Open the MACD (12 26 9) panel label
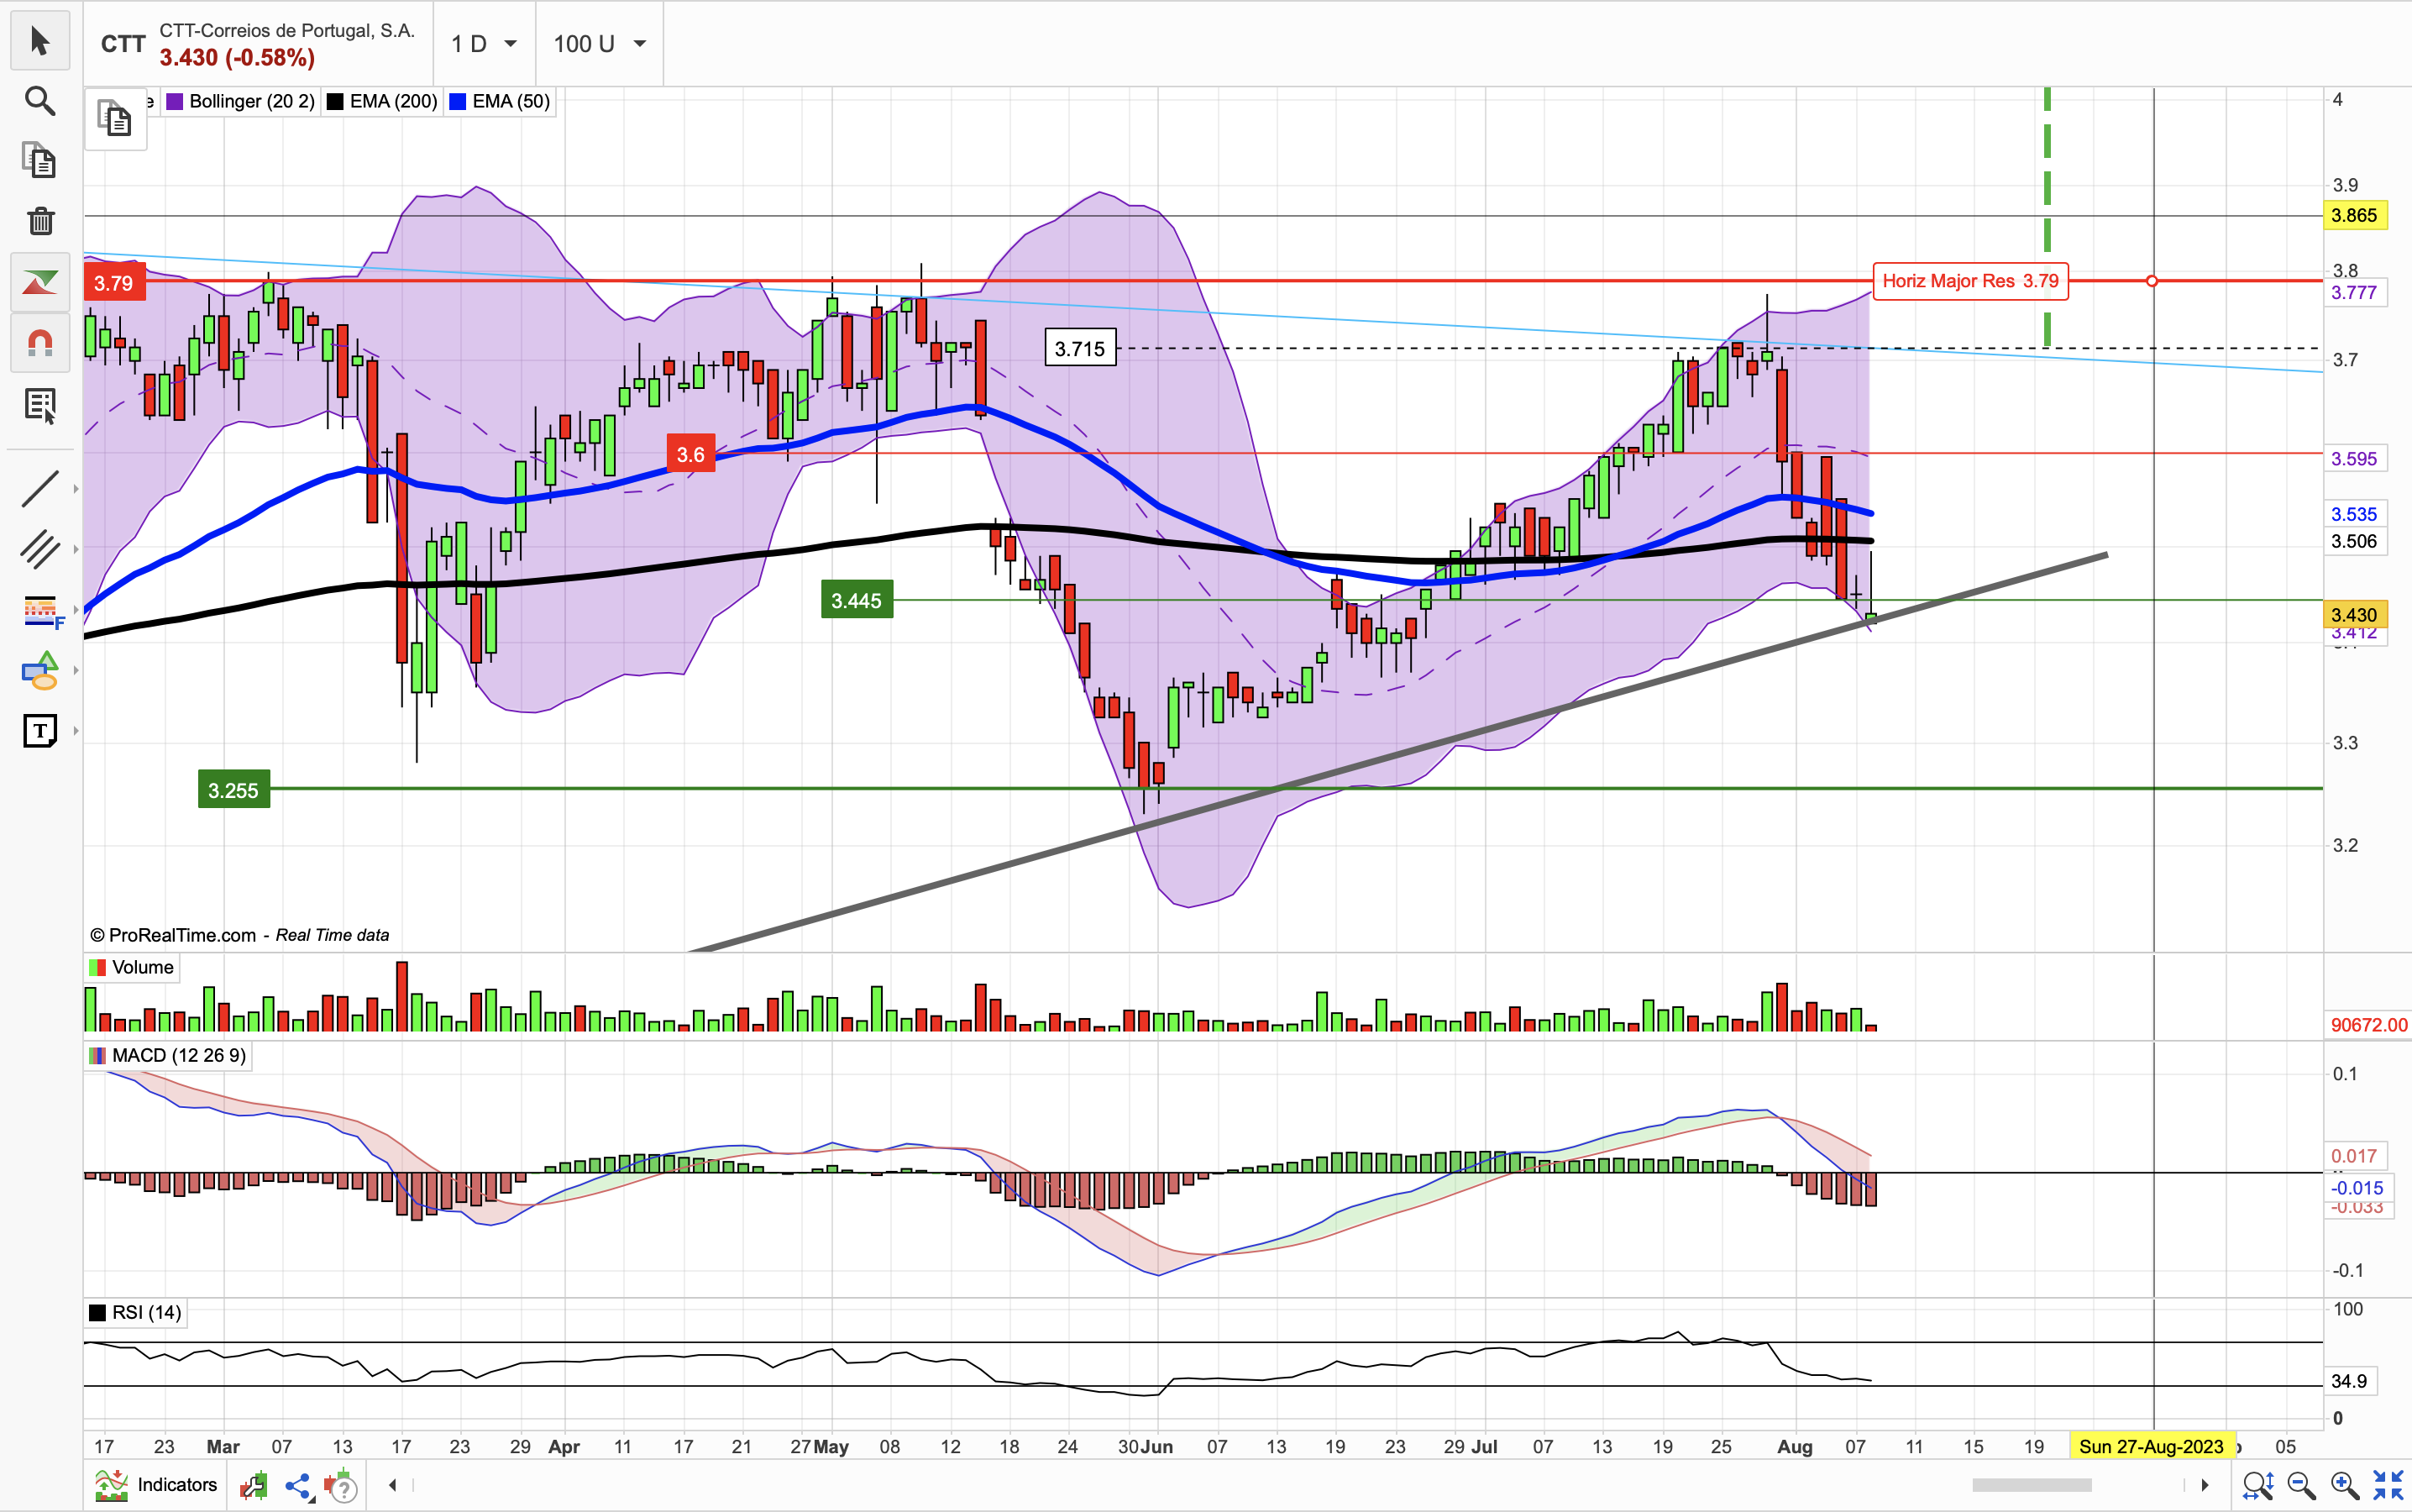2412x1512 pixels. coord(168,1056)
